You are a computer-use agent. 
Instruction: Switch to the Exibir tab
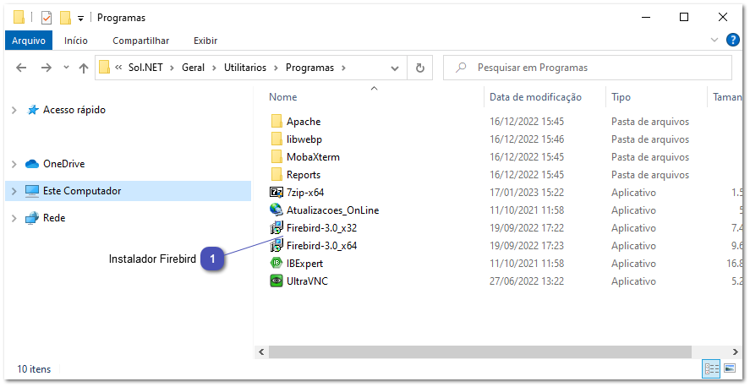point(205,41)
